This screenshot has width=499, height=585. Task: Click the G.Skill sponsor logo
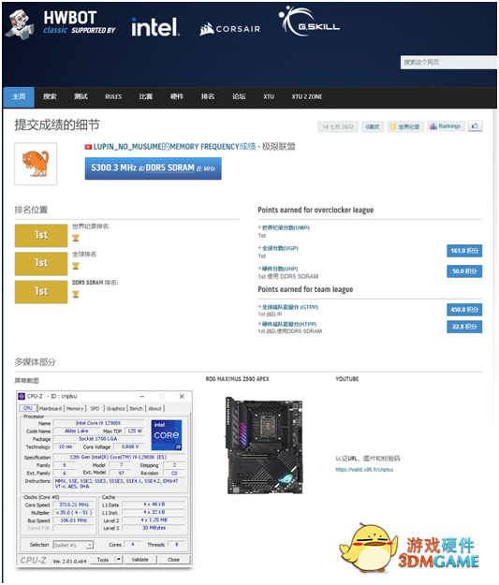pos(309,22)
